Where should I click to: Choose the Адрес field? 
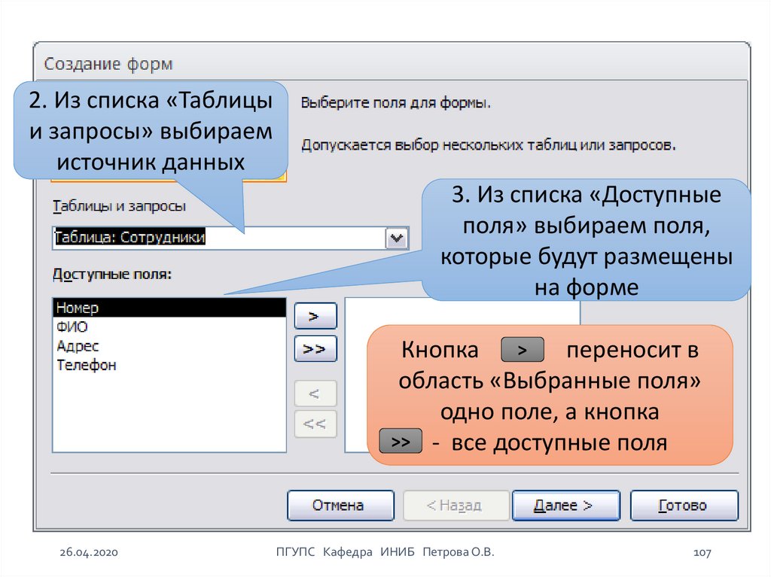(x=78, y=346)
